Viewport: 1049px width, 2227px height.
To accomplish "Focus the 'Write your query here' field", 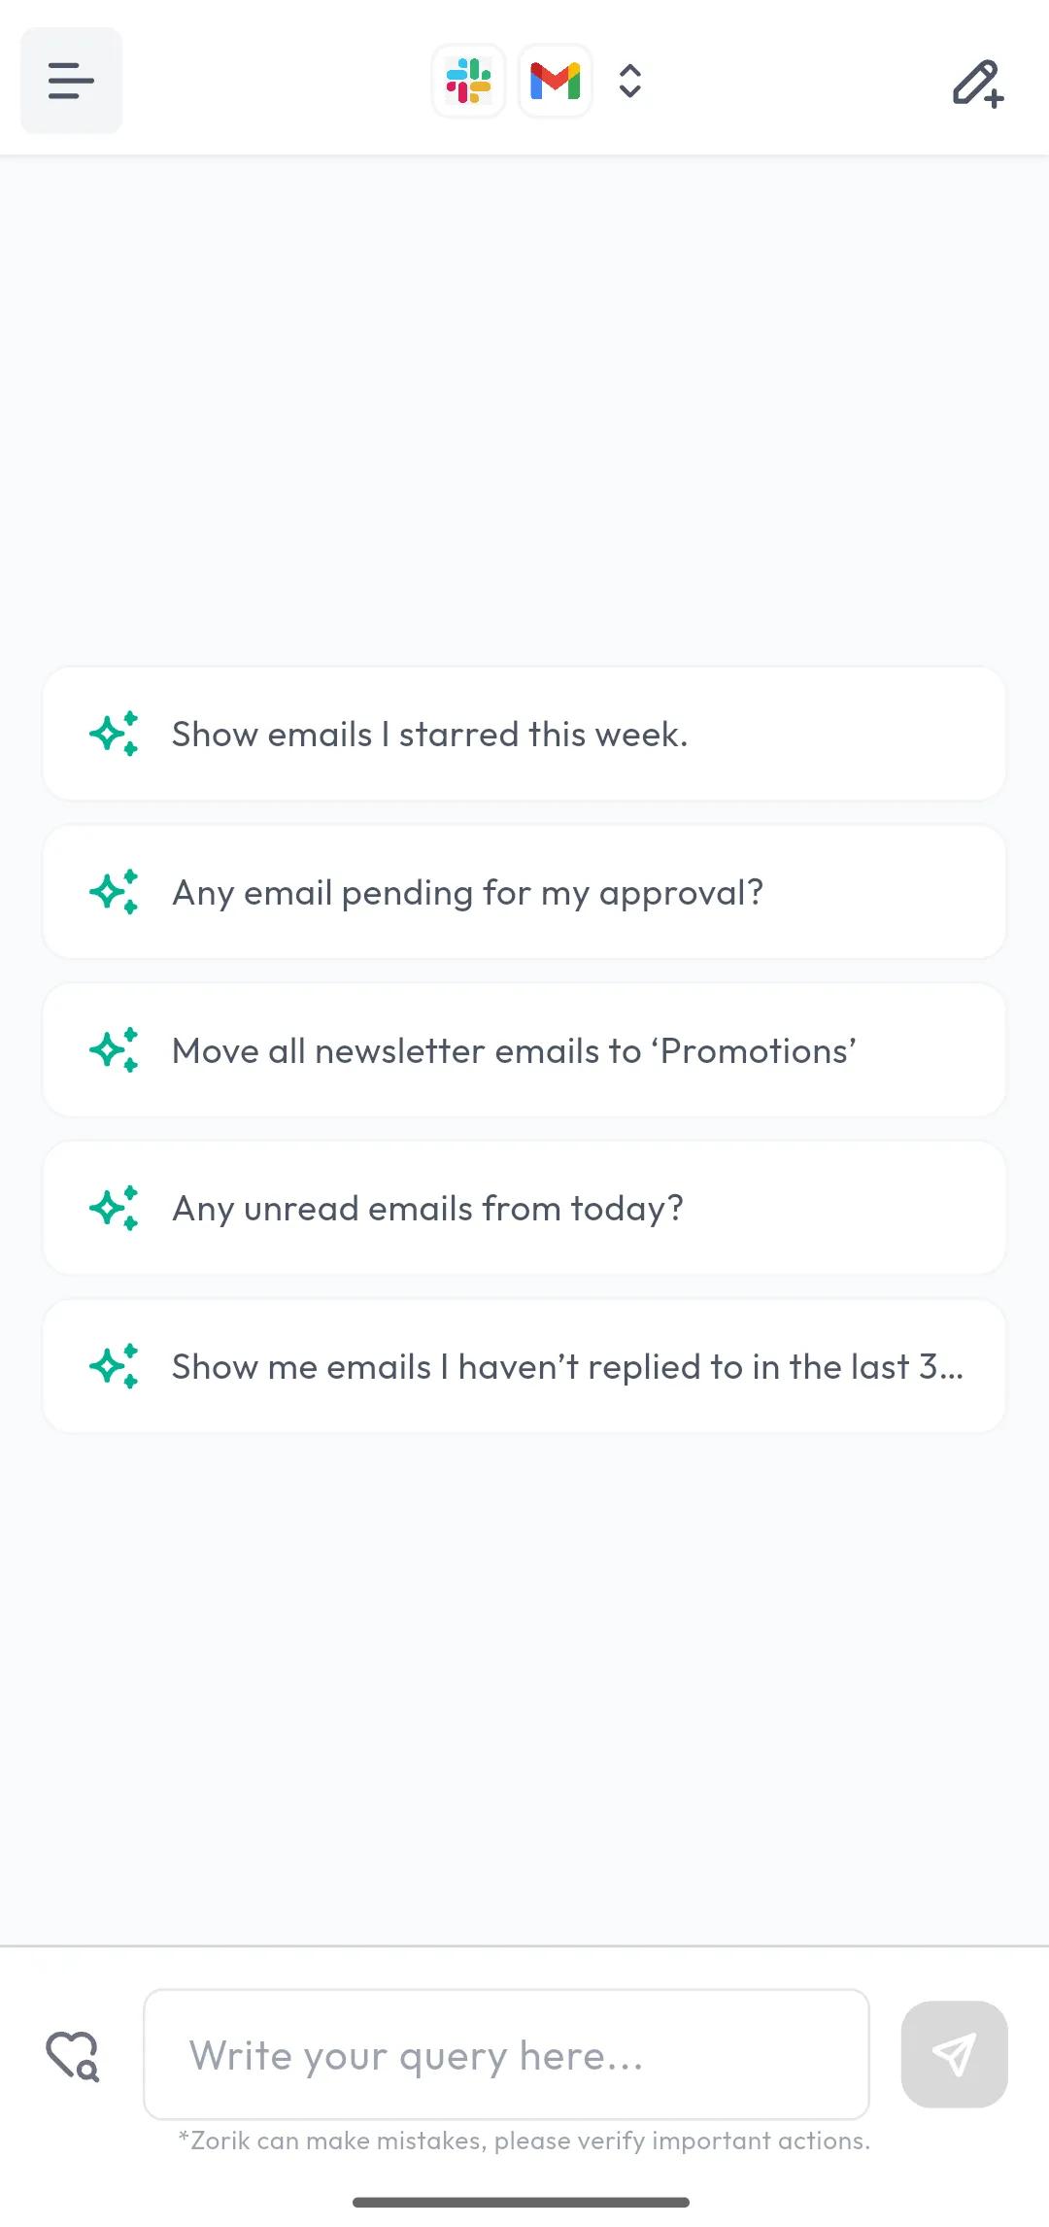I will (506, 2054).
